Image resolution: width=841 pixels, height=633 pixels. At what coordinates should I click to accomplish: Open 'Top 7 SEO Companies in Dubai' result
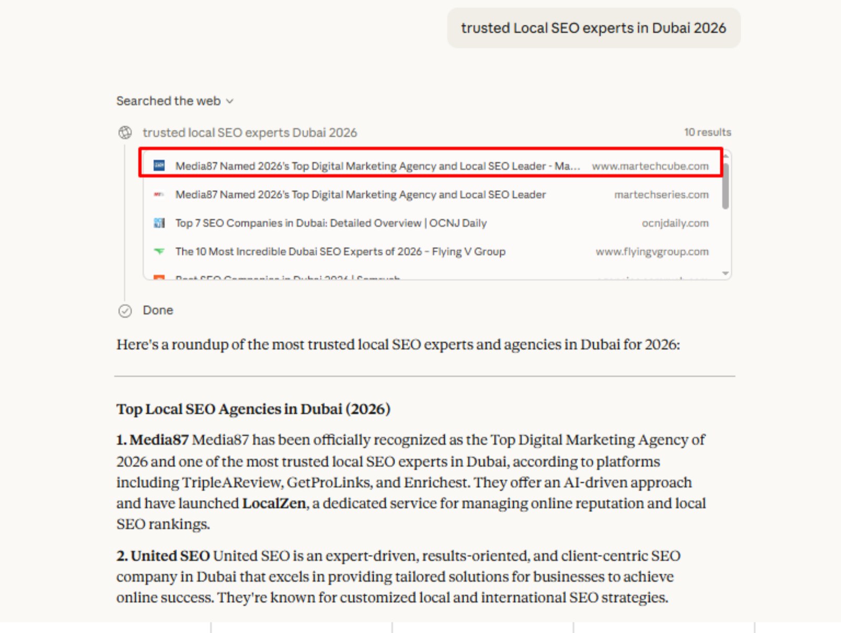(x=331, y=223)
